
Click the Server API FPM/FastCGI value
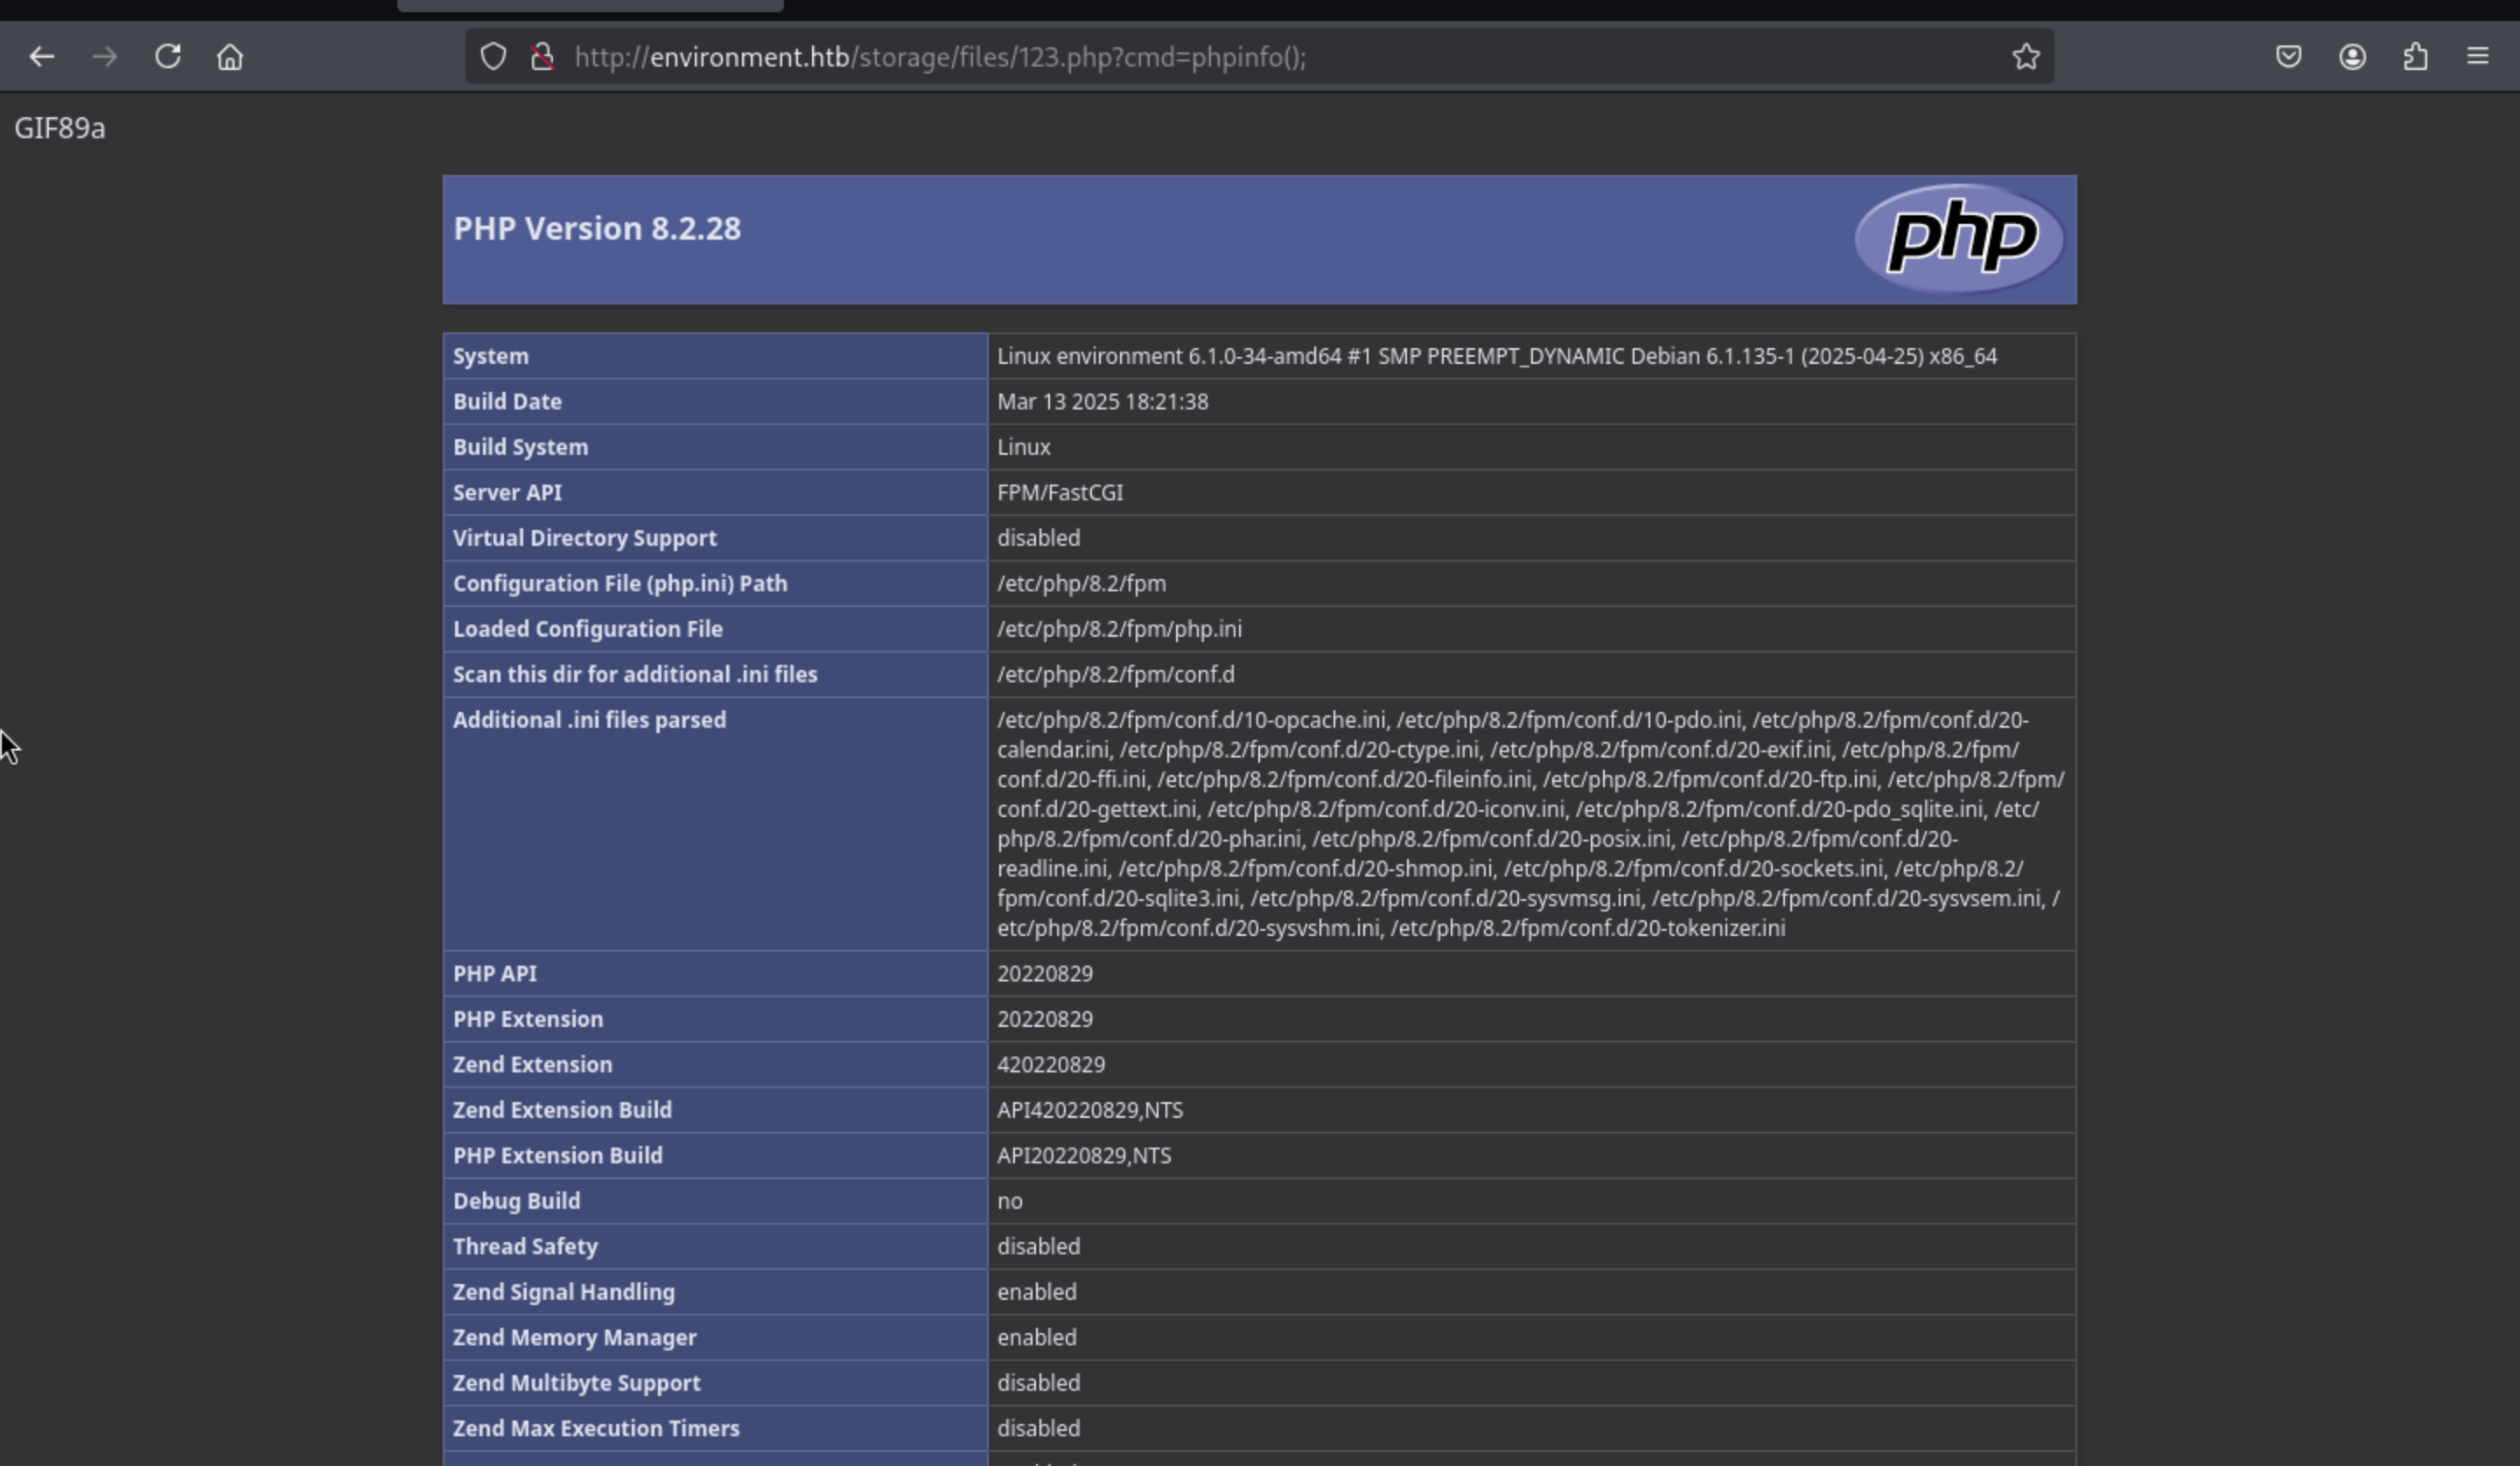tap(1059, 493)
